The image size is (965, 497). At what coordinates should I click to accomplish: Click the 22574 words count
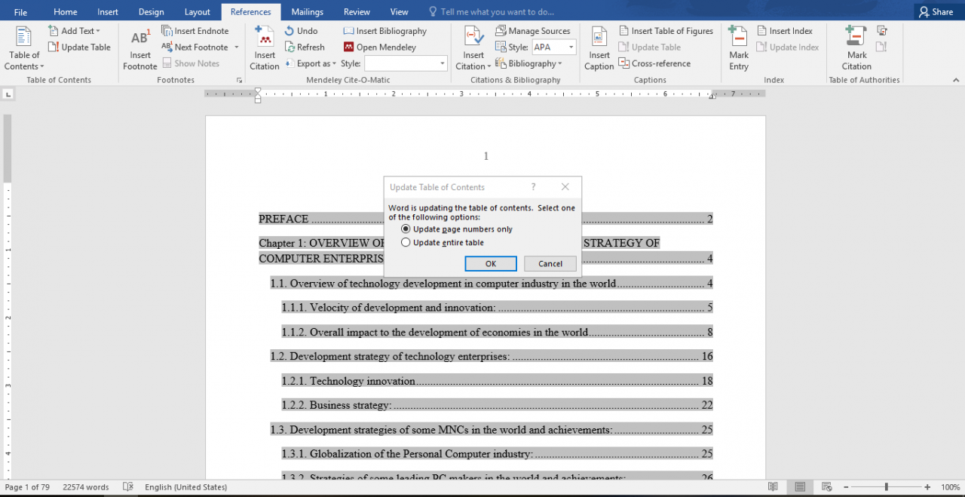point(86,487)
